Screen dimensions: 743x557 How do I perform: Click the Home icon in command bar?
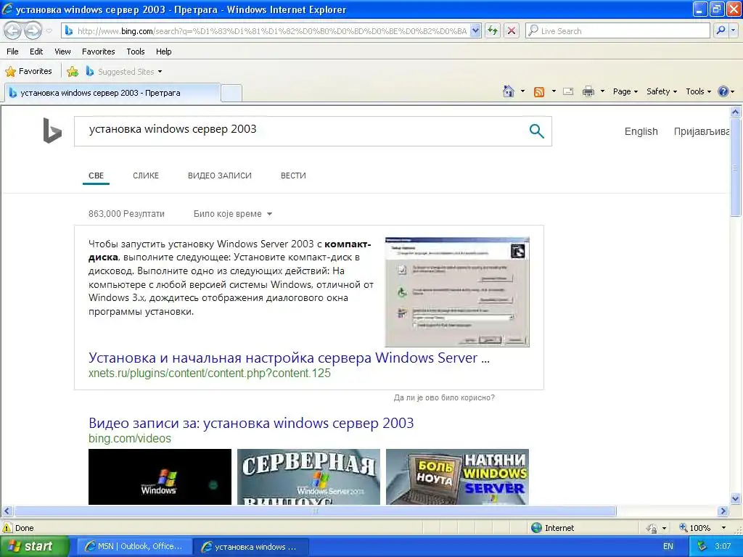(x=509, y=91)
